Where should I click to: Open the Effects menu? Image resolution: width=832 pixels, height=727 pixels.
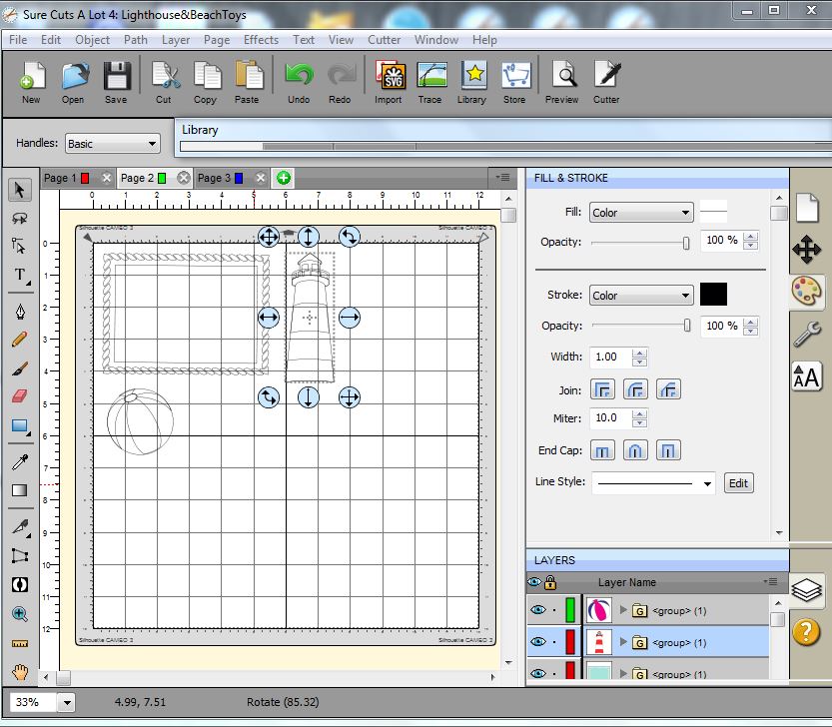pyautogui.click(x=261, y=40)
